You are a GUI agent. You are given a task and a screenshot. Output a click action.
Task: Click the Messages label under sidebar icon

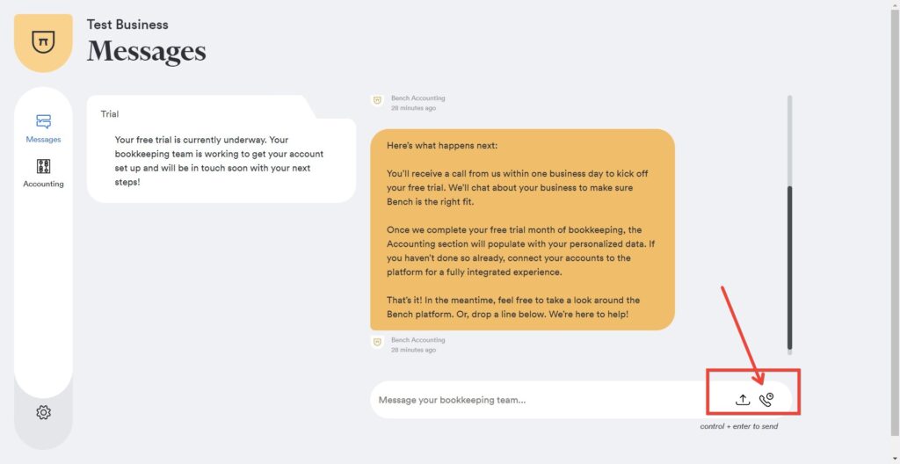(43, 140)
